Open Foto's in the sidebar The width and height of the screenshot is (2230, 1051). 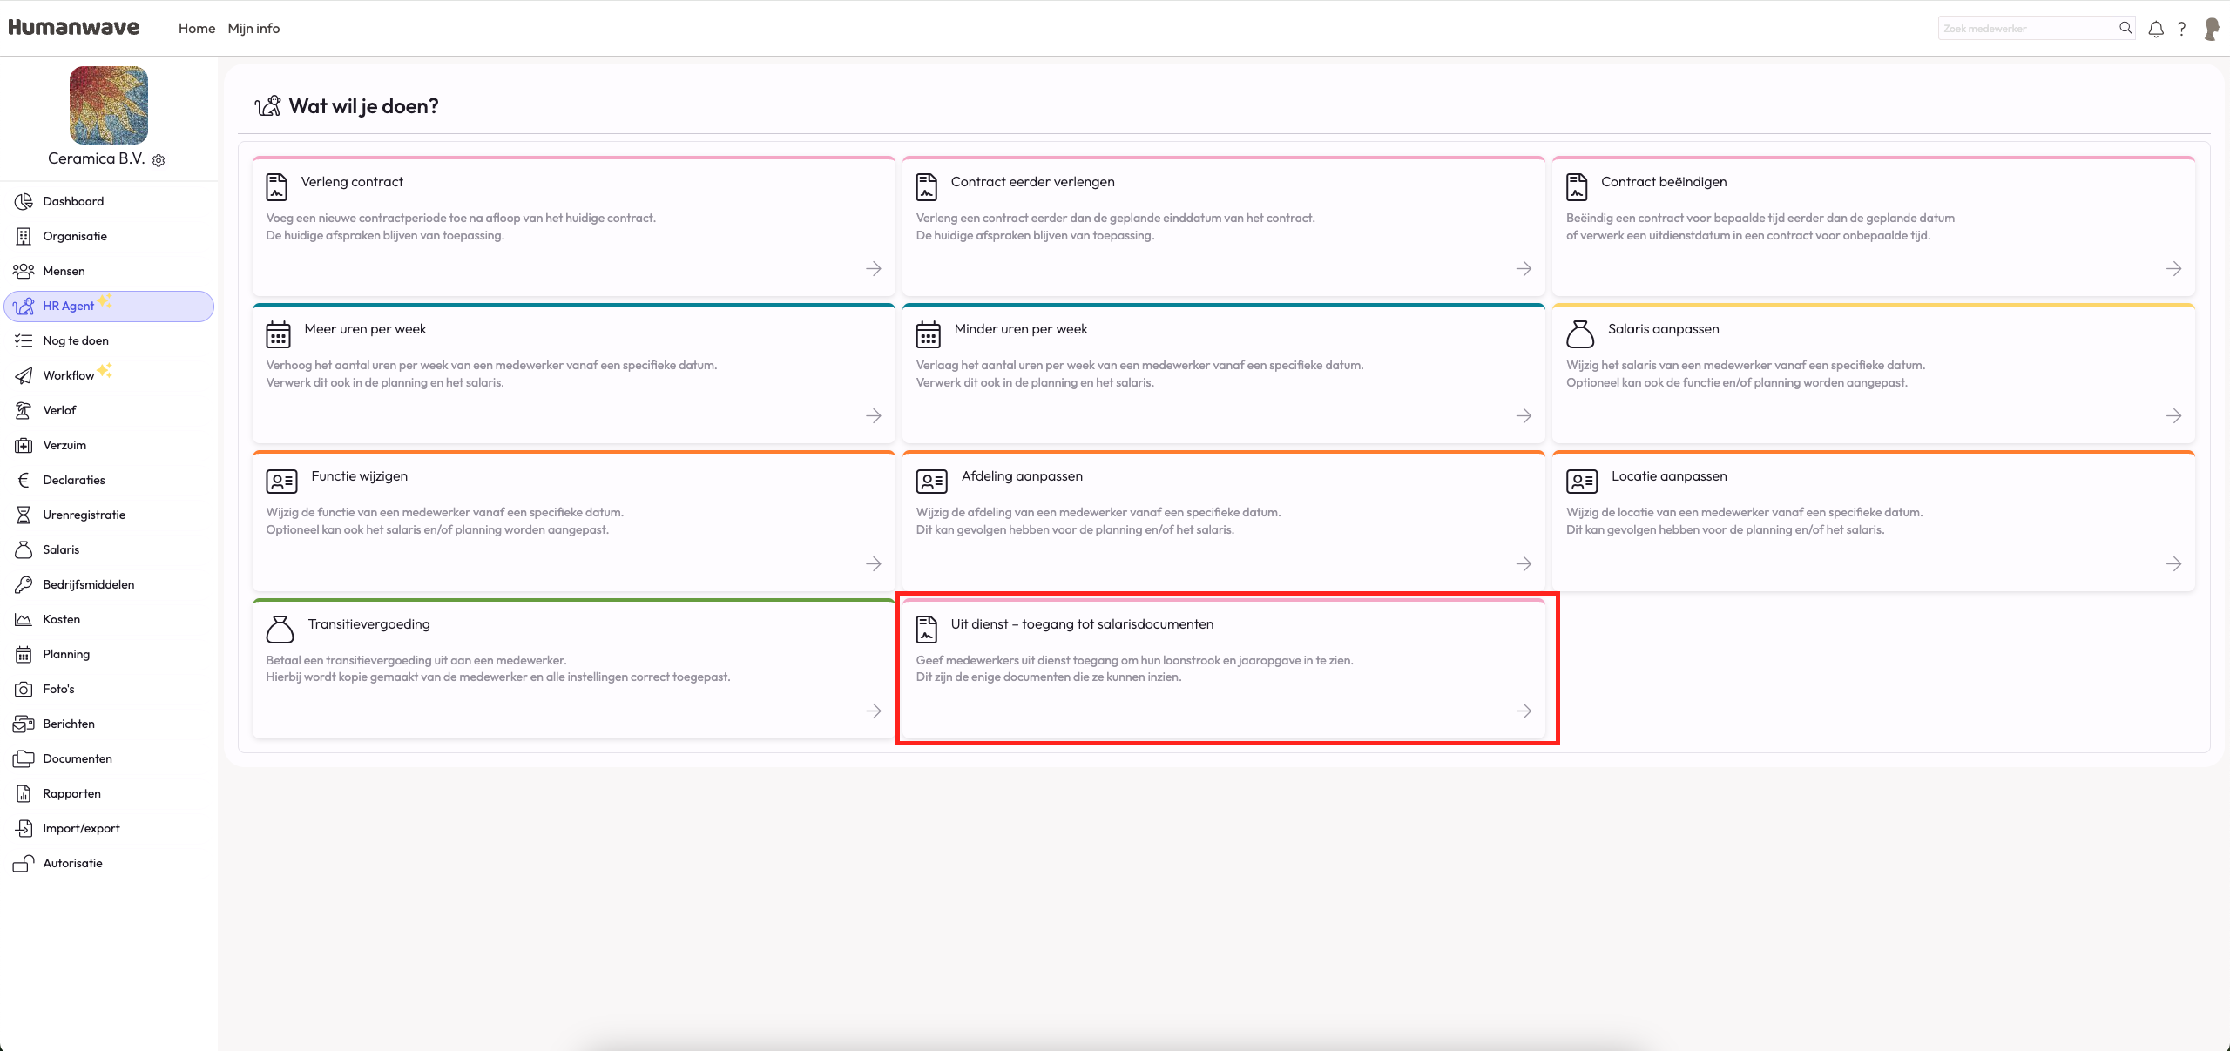point(58,689)
